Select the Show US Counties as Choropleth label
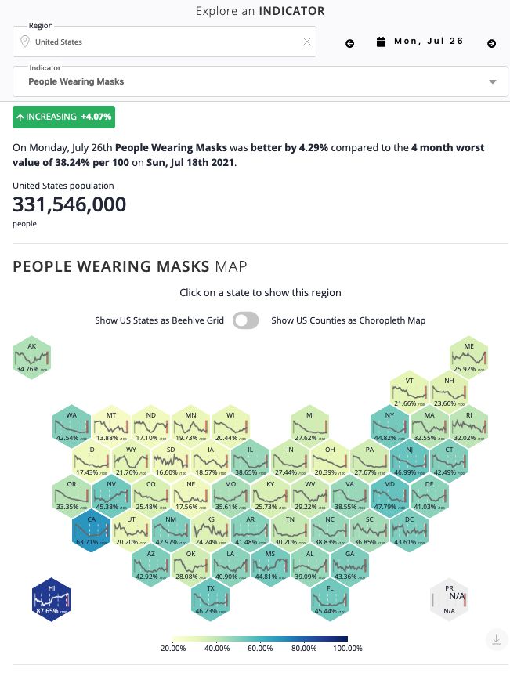The image size is (510, 676). (x=348, y=320)
